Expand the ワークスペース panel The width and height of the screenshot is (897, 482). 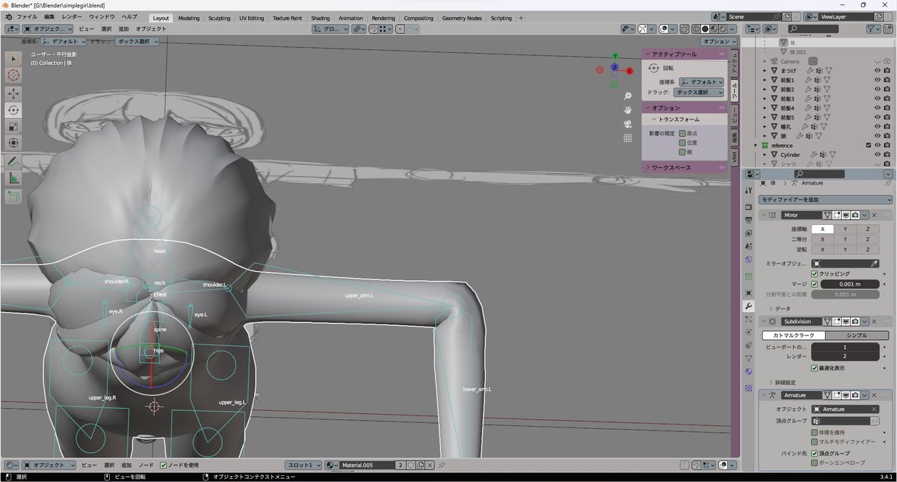(x=671, y=167)
